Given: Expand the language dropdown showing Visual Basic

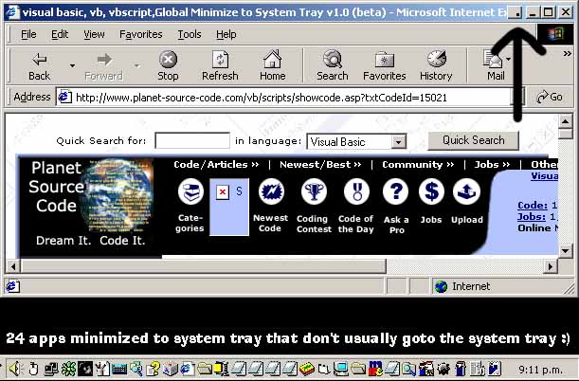Looking at the screenshot, I should click(398, 141).
